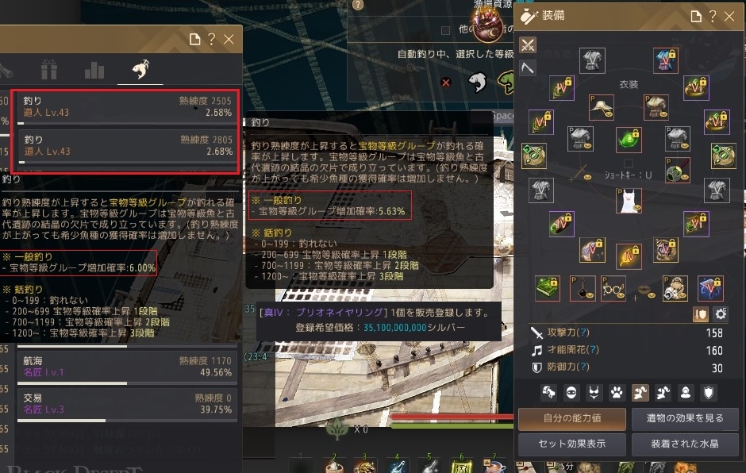Open equipment settings gear icon
The width and height of the screenshot is (746, 473).
721,314
